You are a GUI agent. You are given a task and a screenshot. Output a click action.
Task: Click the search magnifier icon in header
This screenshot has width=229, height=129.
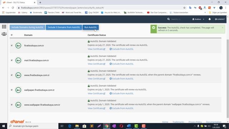click(x=169, y=19)
